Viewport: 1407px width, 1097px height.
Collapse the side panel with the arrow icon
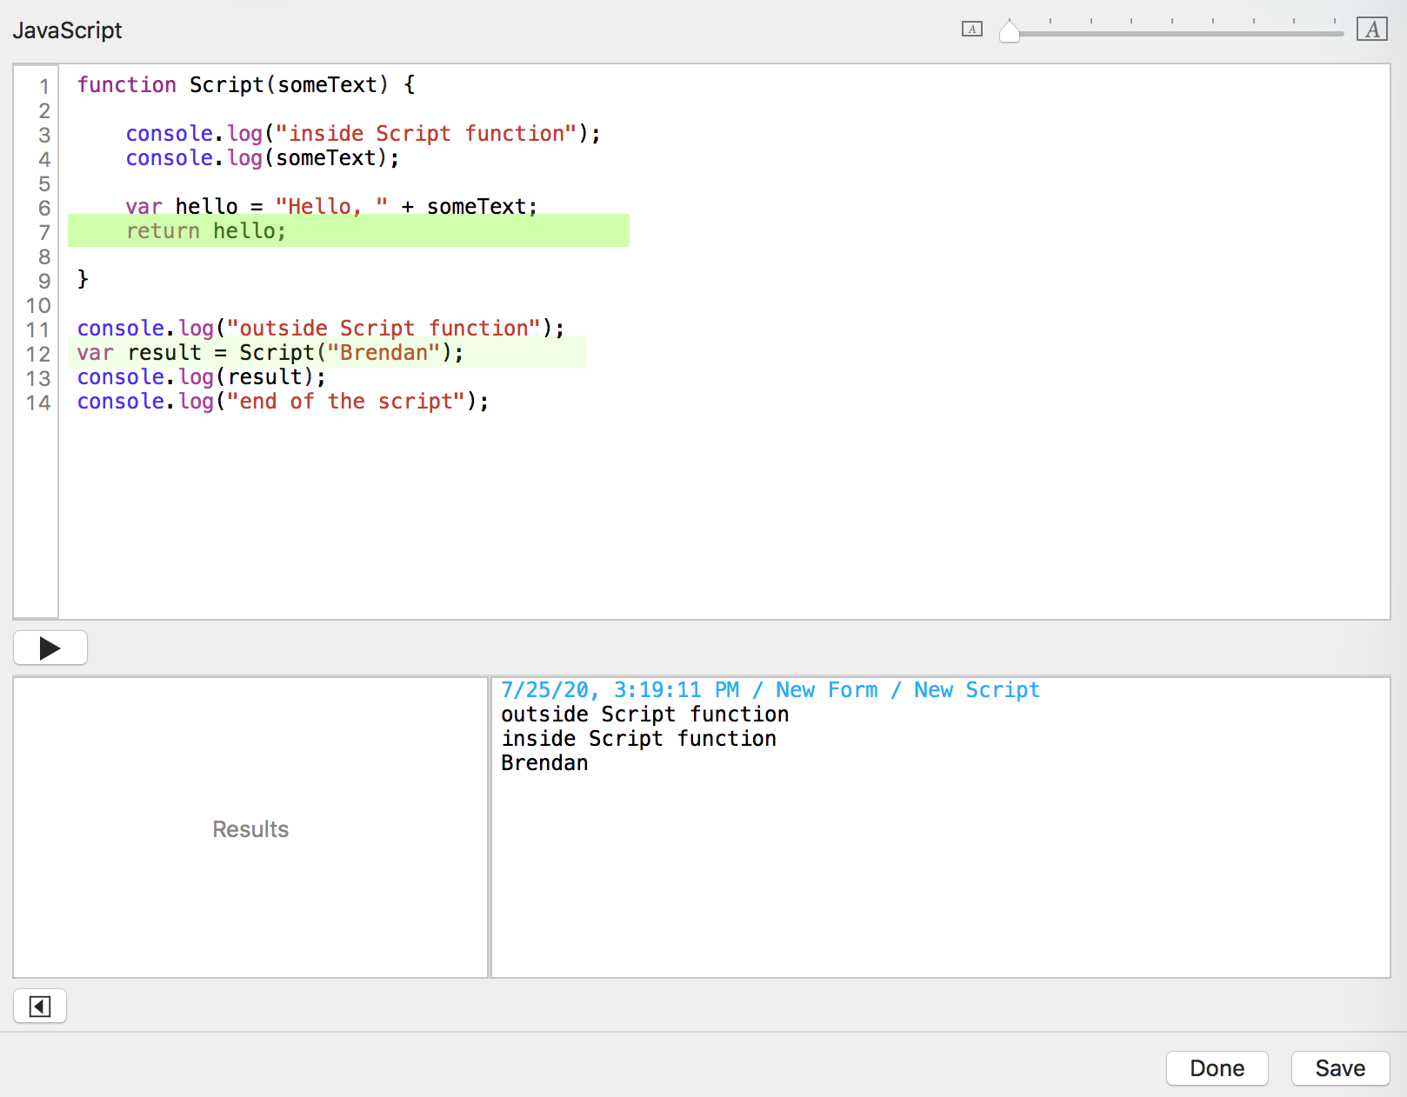pos(40,1007)
